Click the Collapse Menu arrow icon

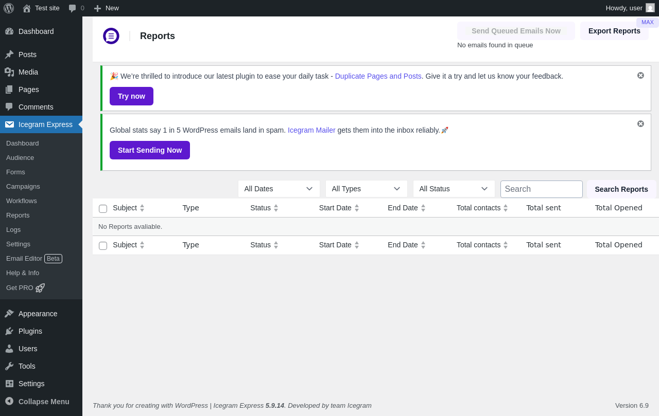(x=9, y=402)
